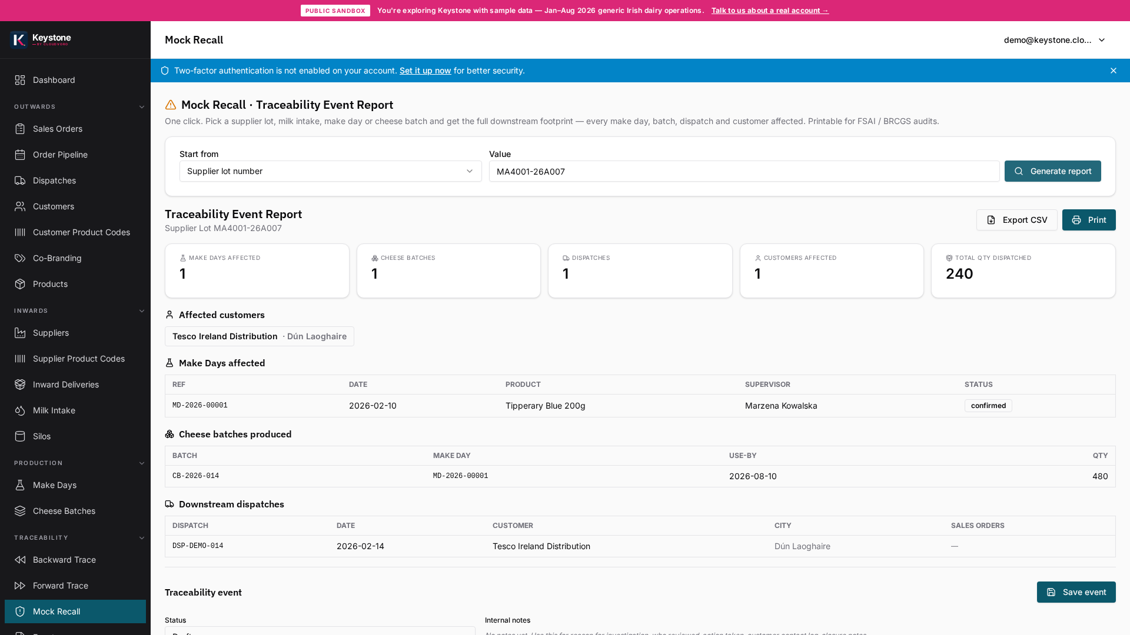Collapse the Inwards sidebar section
The width and height of the screenshot is (1130, 635).
(142, 311)
